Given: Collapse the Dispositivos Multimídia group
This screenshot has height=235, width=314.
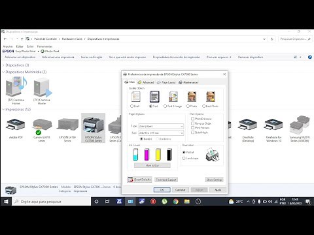Looking at the screenshot, I should (x=3, y=72).
